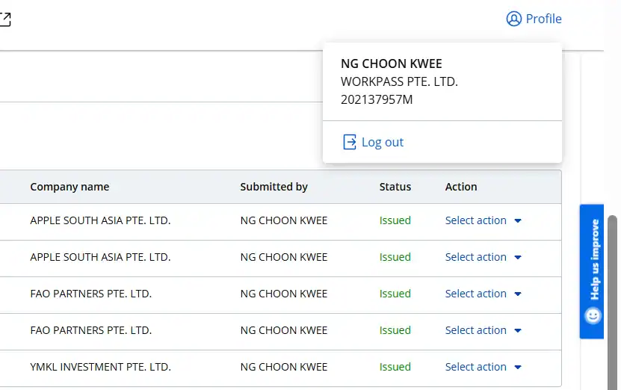Click dropdown arrow in first Apple South Asia row
Viewport: 621px width, 390px height.
click(x=518, y=221)
